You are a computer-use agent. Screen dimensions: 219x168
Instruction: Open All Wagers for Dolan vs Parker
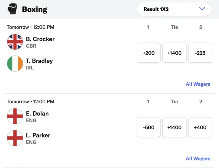click(x=198, y=158)
